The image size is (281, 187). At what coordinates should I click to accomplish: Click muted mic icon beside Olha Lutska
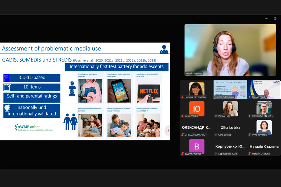(x=216, y=135)
